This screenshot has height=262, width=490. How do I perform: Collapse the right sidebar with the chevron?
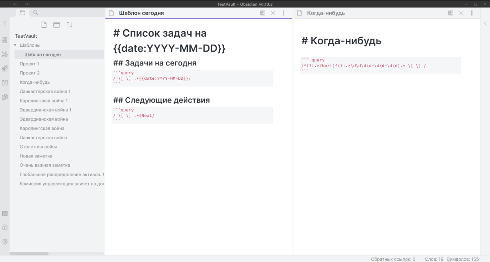coord(485,24)
